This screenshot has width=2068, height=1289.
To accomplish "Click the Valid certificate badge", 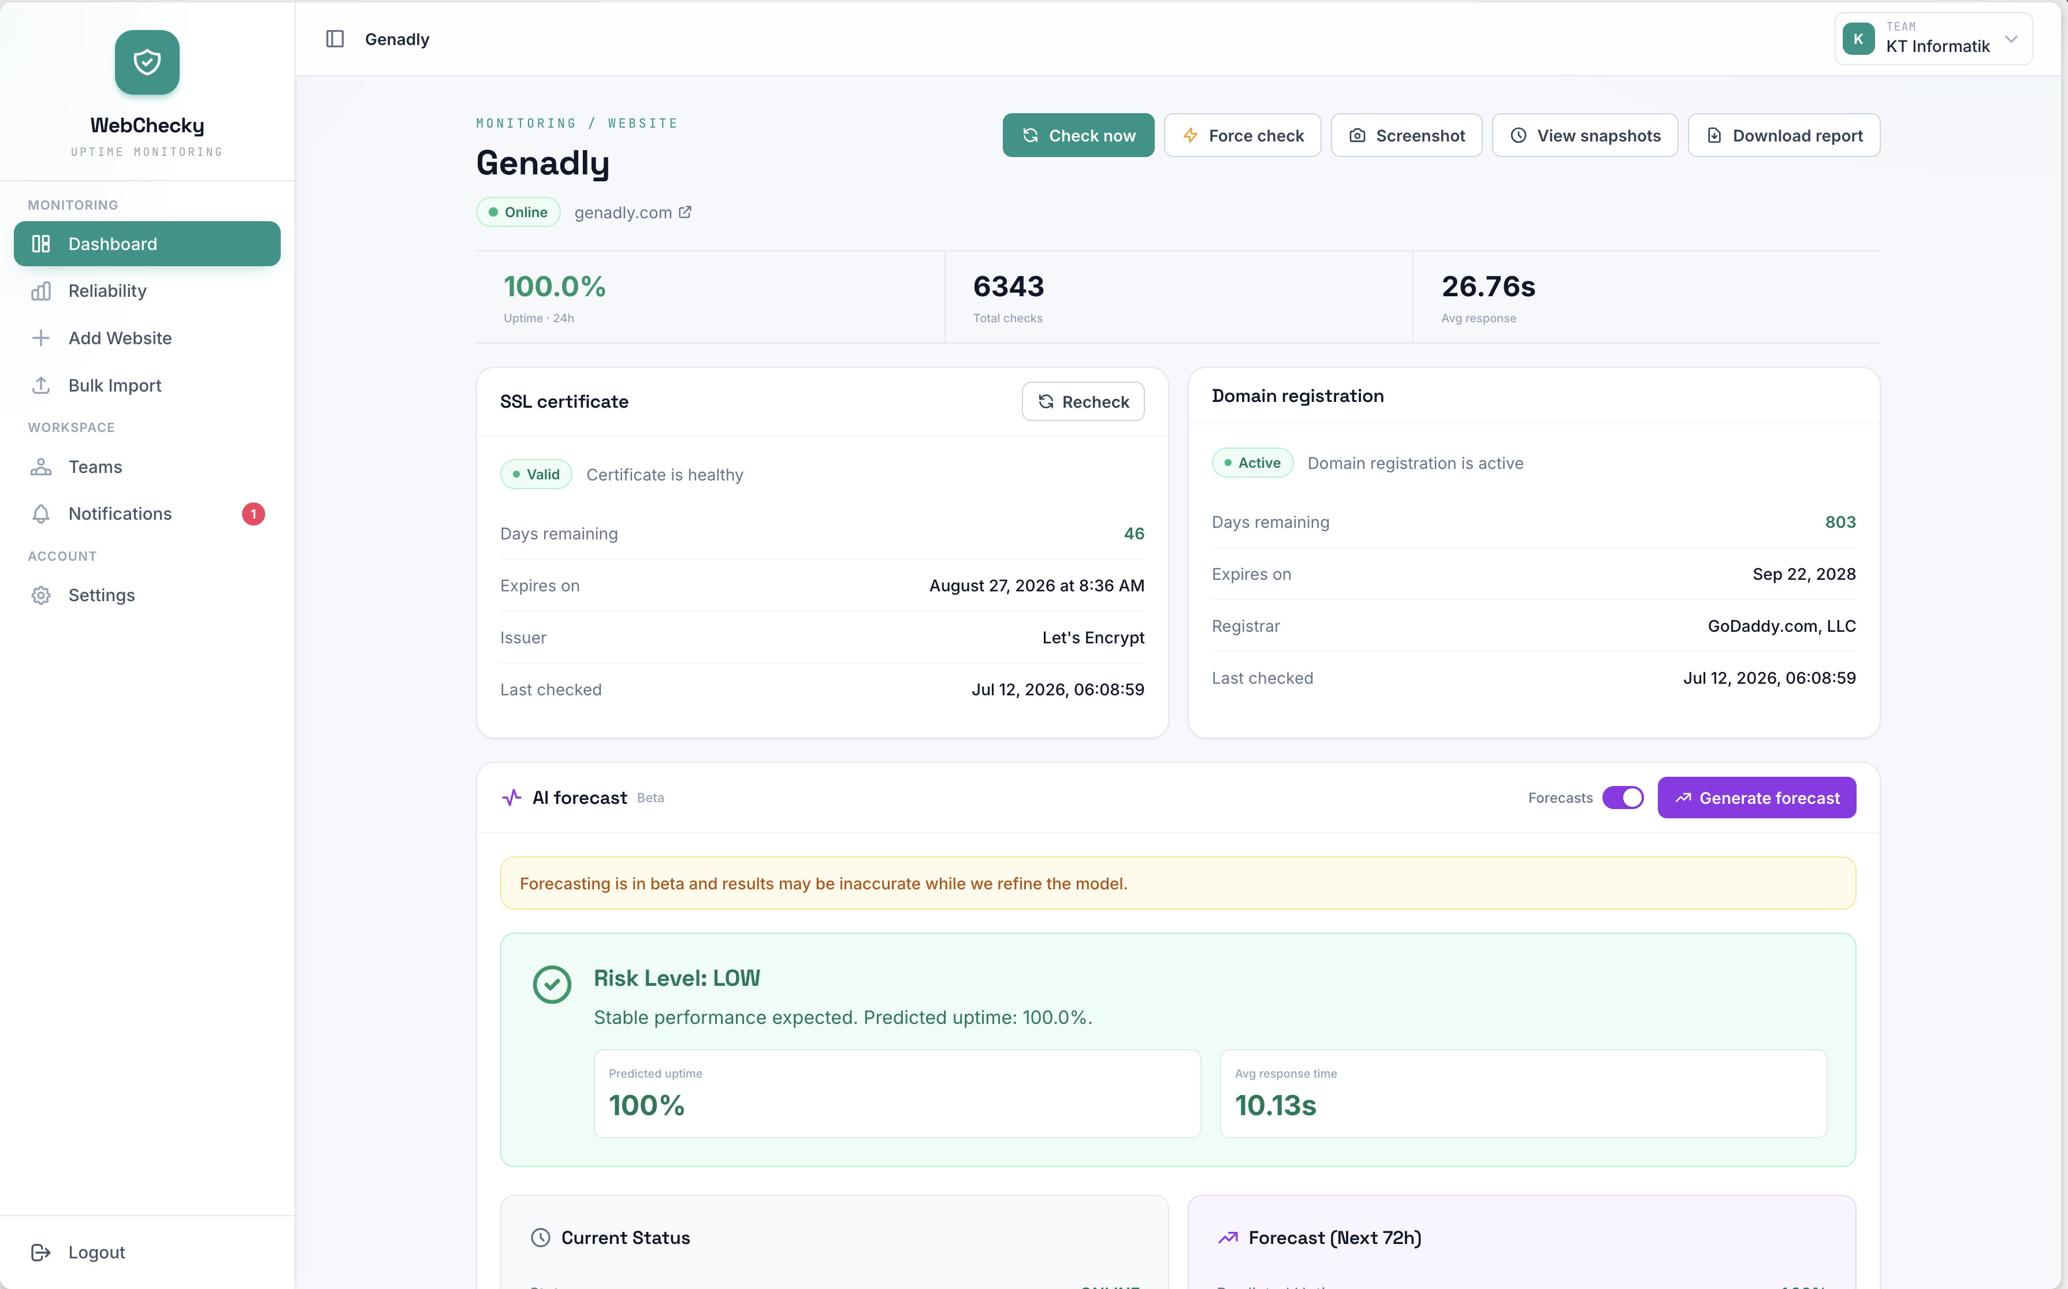I will [535, 475].
